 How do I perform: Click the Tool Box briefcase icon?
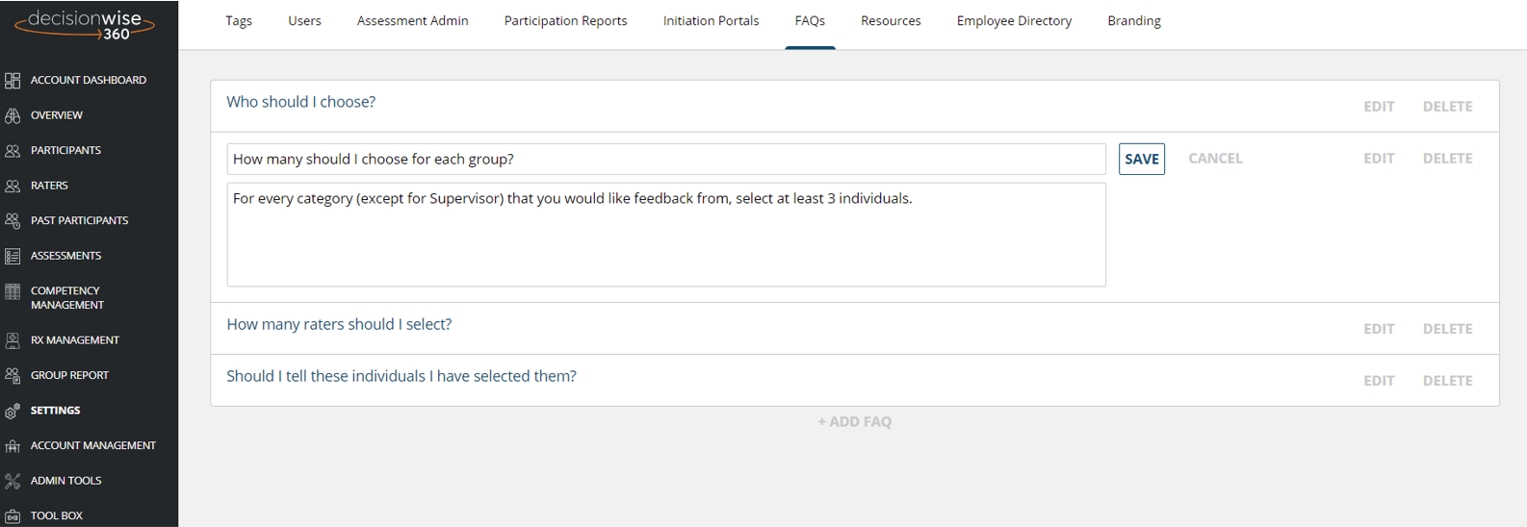(13, 516)
